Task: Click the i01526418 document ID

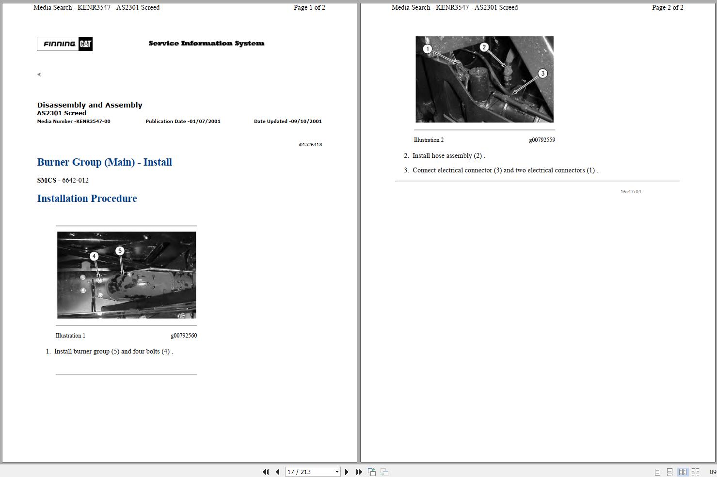Action: (x=310, y=144)
